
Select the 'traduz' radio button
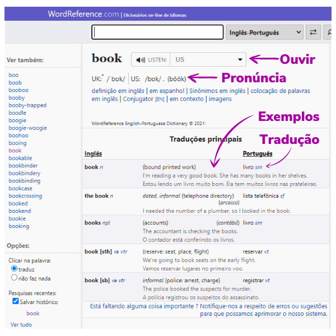[15, 269]
